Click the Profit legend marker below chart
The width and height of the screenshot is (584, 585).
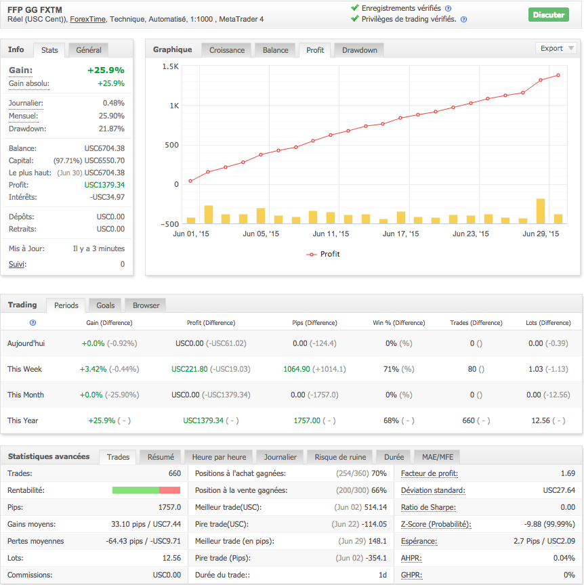(x=312, y=254)
